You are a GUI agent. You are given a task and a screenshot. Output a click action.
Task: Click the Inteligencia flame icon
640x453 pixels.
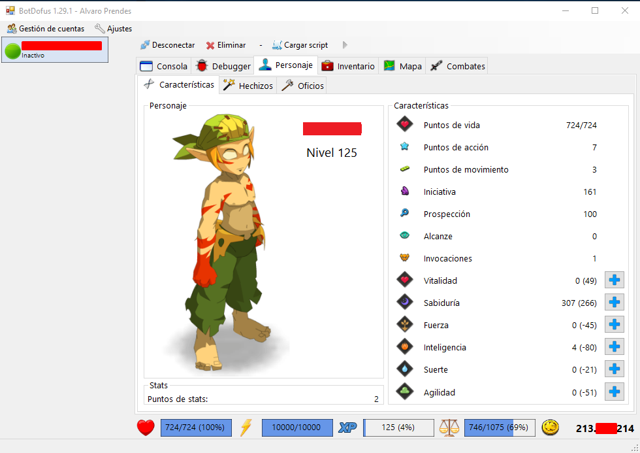click(405, 346)
